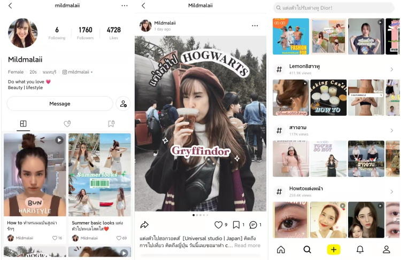
Task: Open the comments on the Hogwarts post
Action: (x=253, y=225)
